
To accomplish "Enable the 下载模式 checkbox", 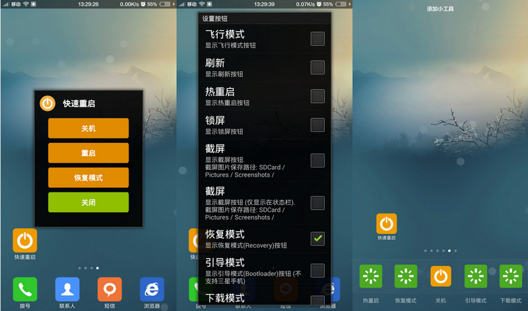I will tap(317, 300).
